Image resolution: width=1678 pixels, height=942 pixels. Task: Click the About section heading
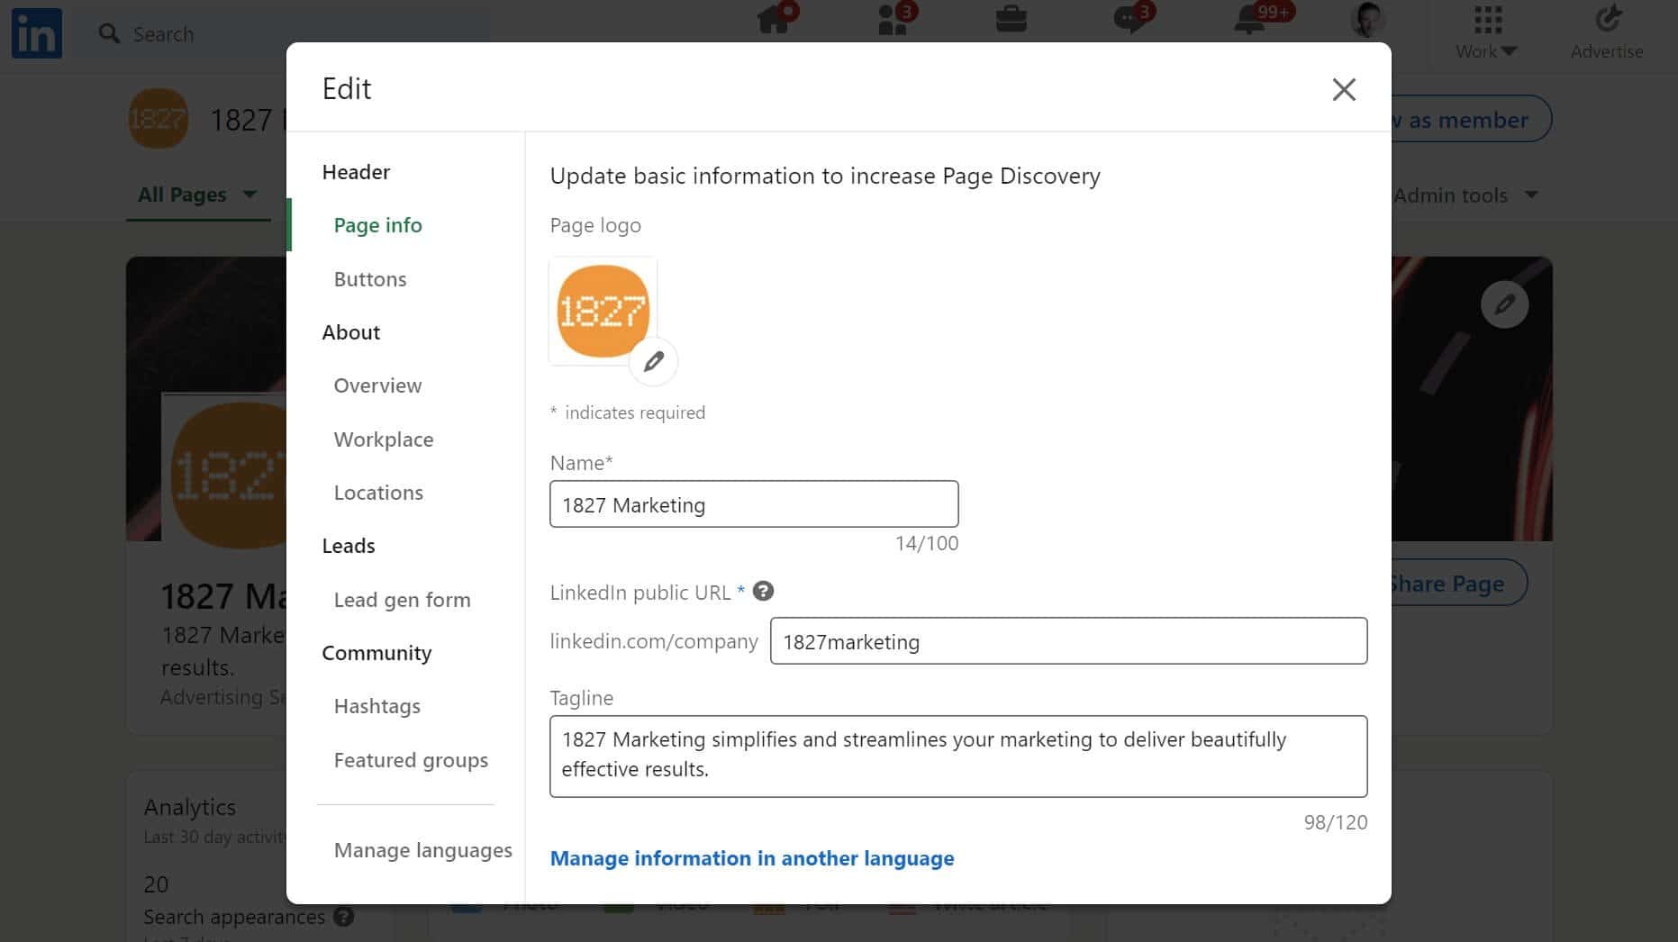pyautogui.click(x=351, y=332)
